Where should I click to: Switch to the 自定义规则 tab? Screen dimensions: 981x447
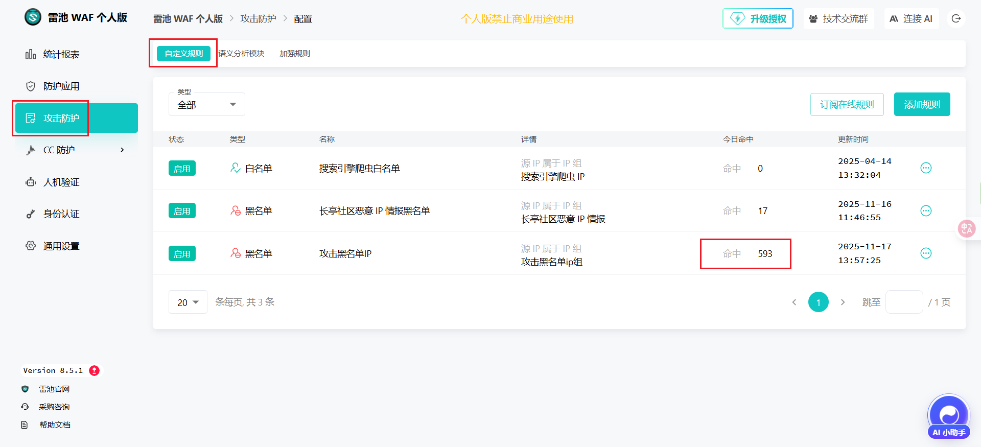point(183,53)
